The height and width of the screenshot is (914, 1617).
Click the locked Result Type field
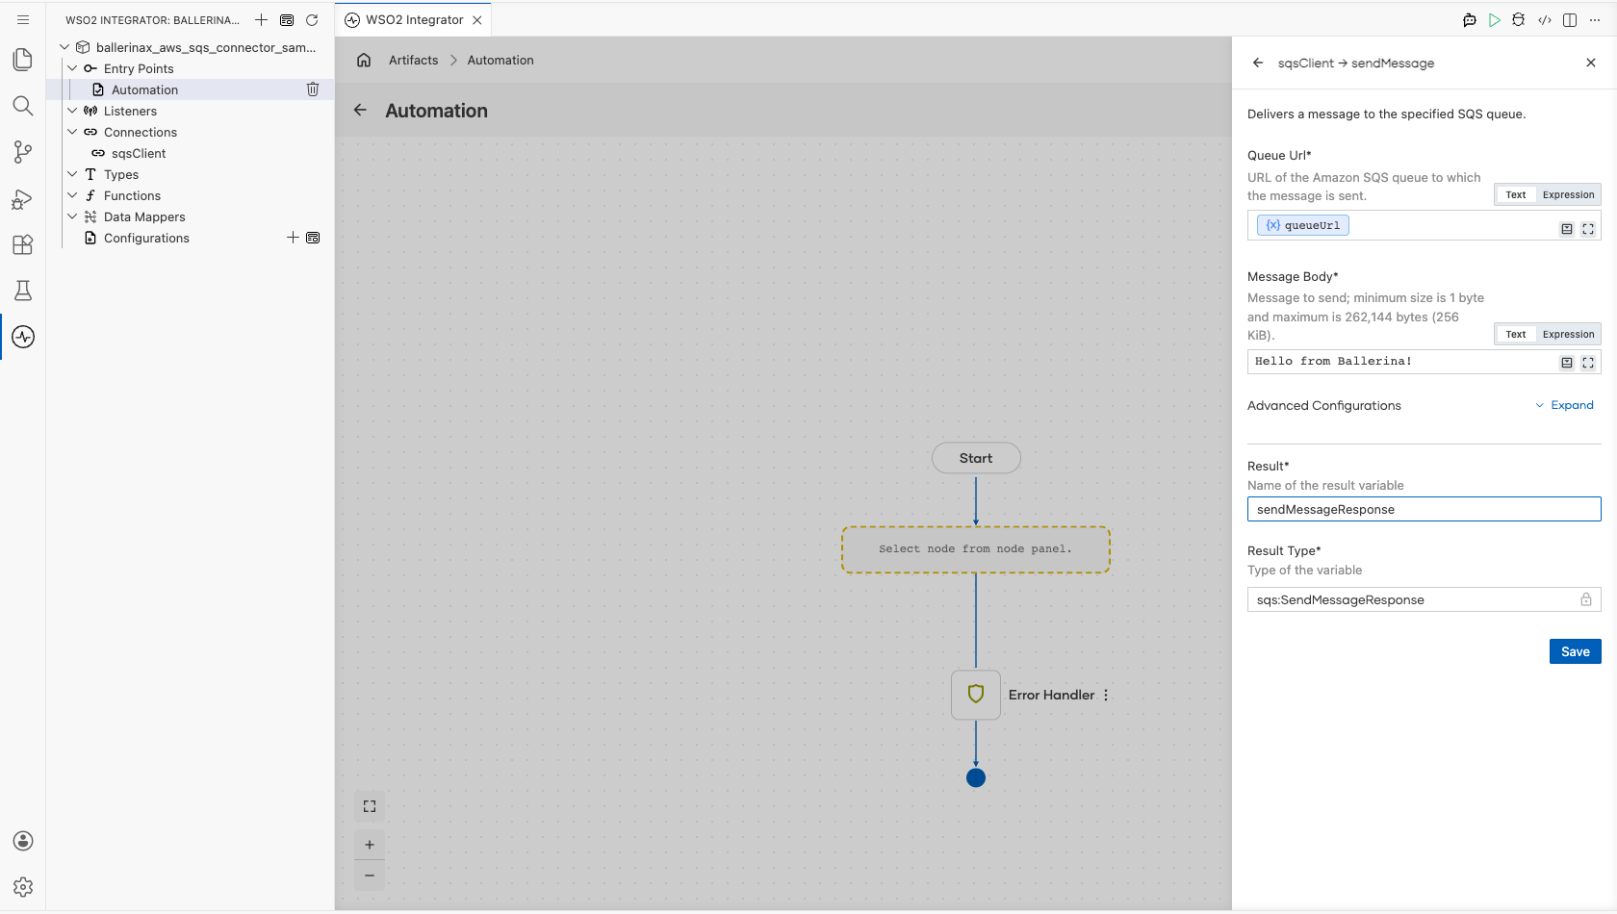point(1424,599)
